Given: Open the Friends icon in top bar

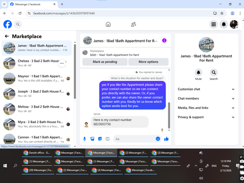Looking at the screenshot, I should point(133,24).
